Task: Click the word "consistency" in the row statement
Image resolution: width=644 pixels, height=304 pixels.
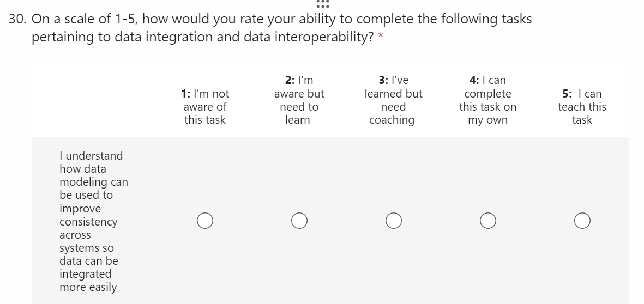Action: tap(88, 222)
